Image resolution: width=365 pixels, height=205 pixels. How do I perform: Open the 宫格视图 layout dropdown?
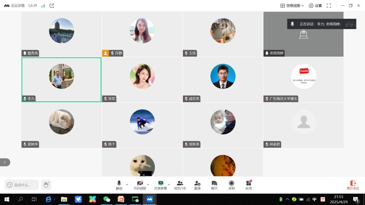[x=292, y=6]
